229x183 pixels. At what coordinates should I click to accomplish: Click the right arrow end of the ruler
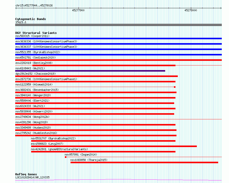tap(221, 8)
